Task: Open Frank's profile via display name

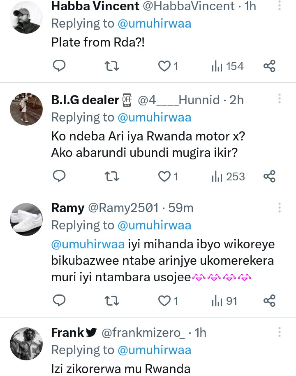Action: [67, 332]
